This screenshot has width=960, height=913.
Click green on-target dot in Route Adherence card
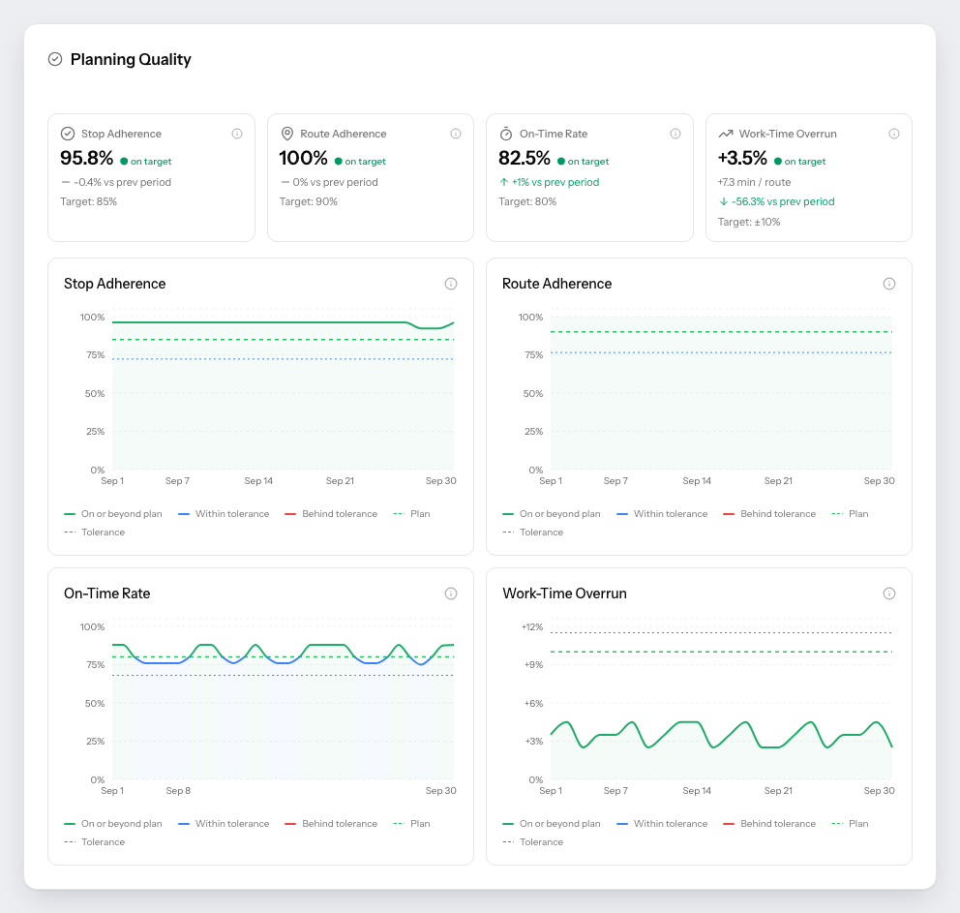tap(338, 162)
